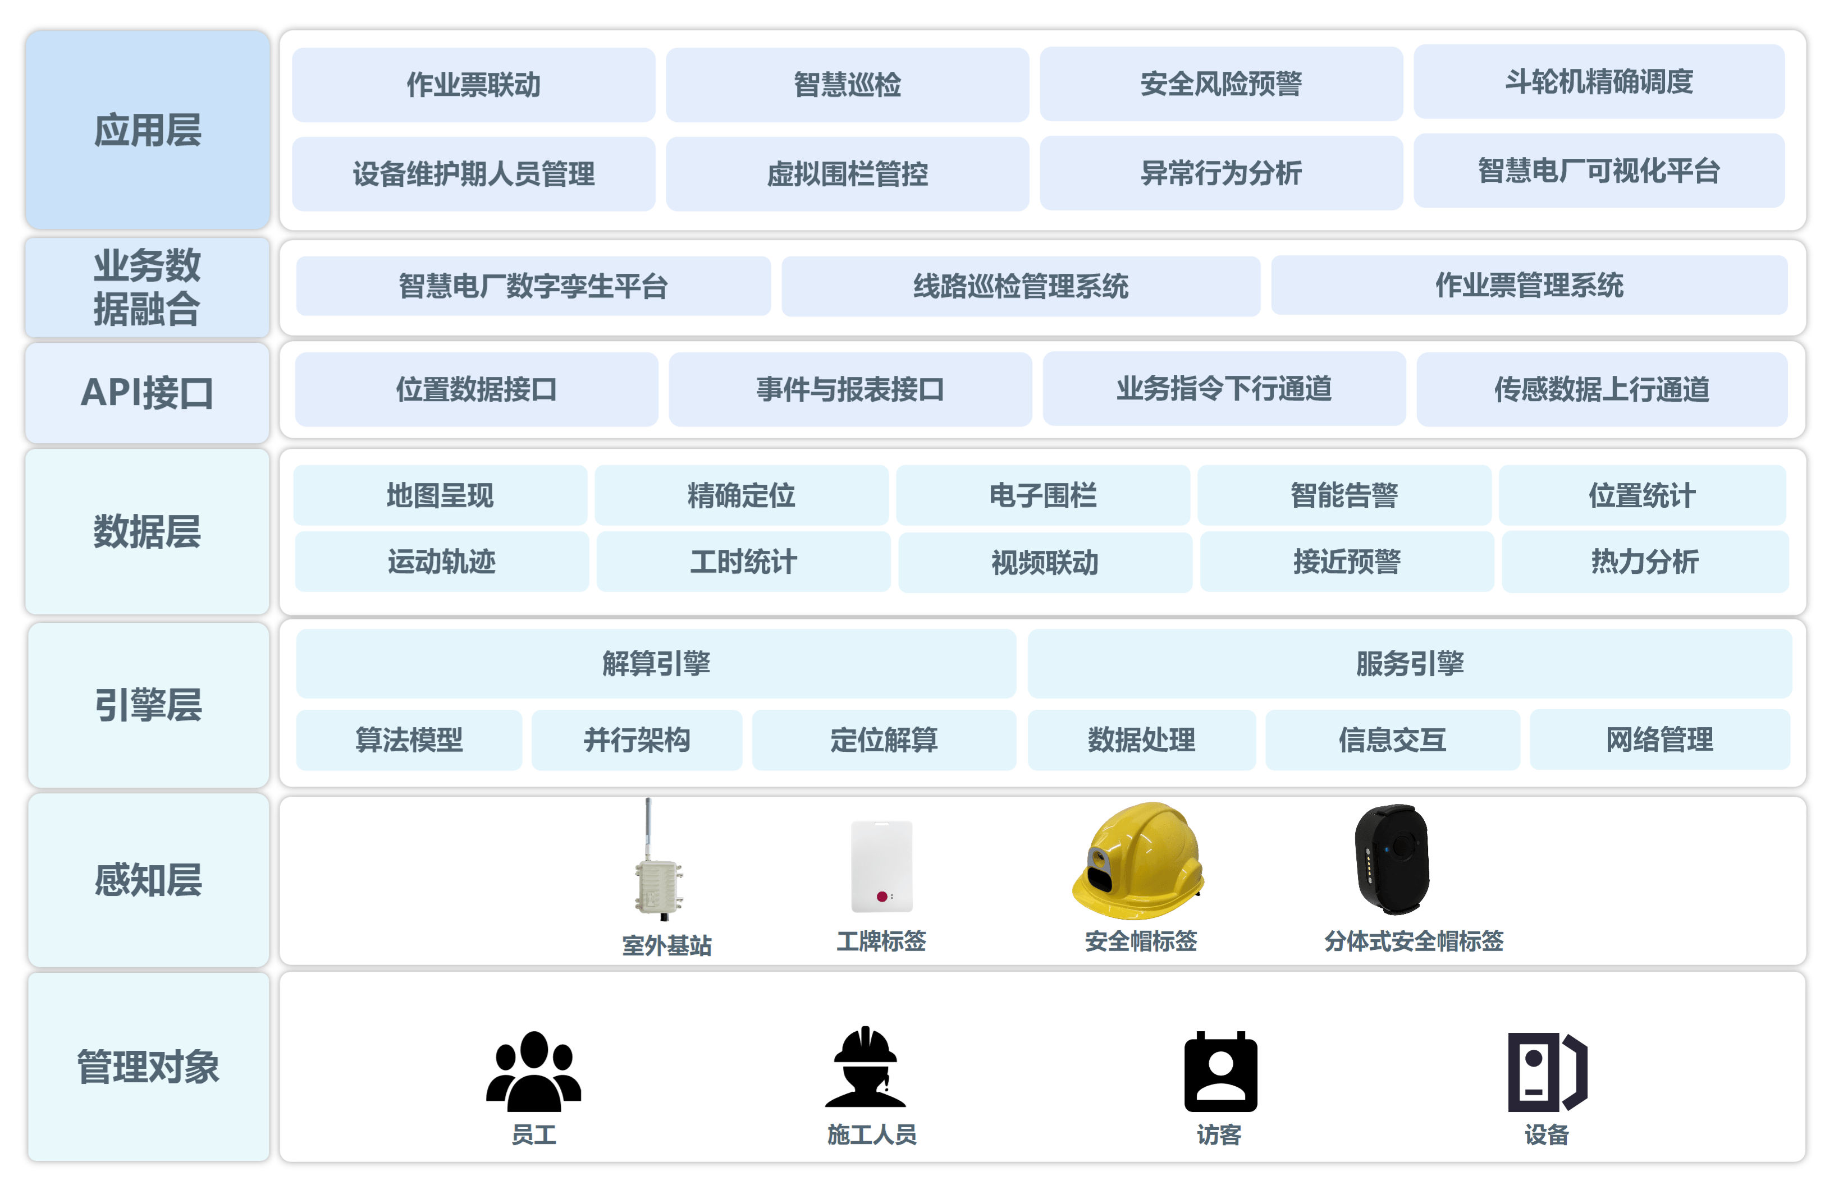Click the 视频联动 data box
This screenshot has width=1834, height=1190.
click(x=1045, y=562)
